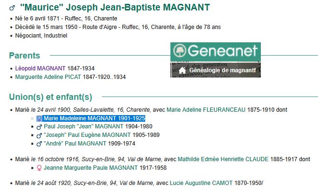318x194 pixels.
Task: Click the Geneanet banner text
Action: [x=222, y=50]
